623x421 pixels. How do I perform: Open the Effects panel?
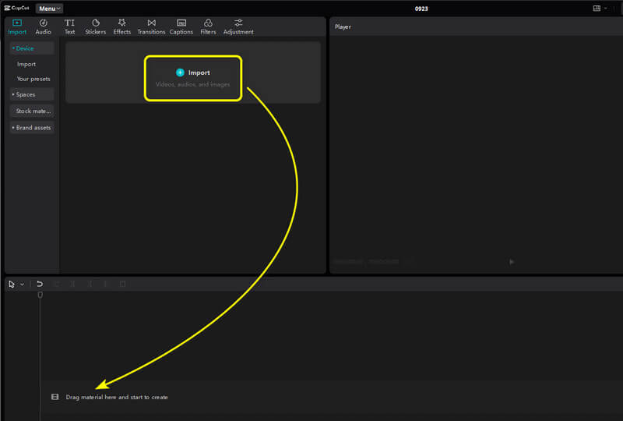point(121,27)
